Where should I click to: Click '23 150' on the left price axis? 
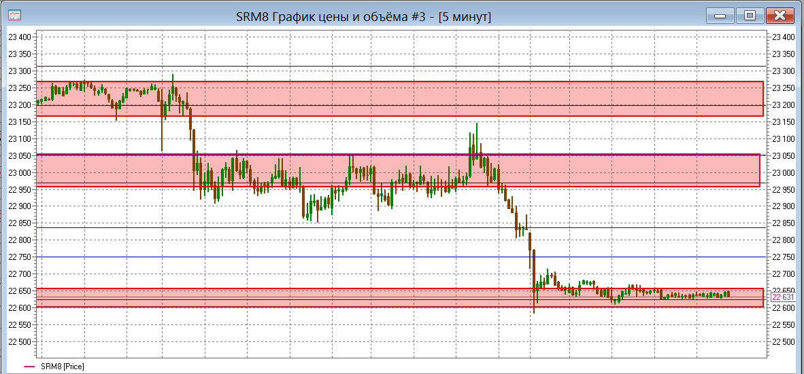tap(20, 121)
